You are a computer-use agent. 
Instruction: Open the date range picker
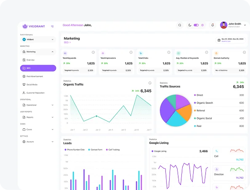[231, 40]
